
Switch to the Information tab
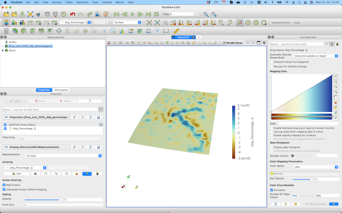(x=61, y=90)
